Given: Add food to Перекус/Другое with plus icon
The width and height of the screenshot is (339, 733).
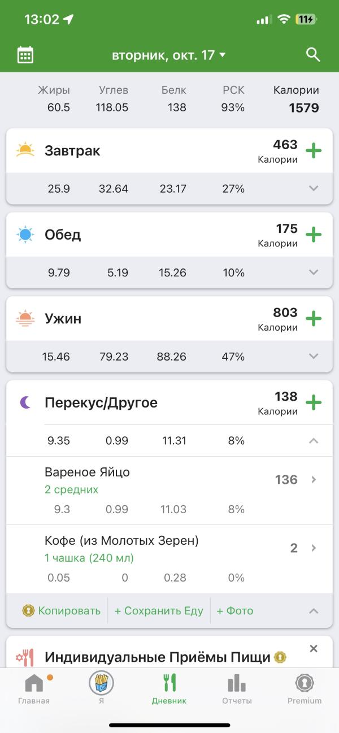Looking at the screenshot, I should coord(314,403).
